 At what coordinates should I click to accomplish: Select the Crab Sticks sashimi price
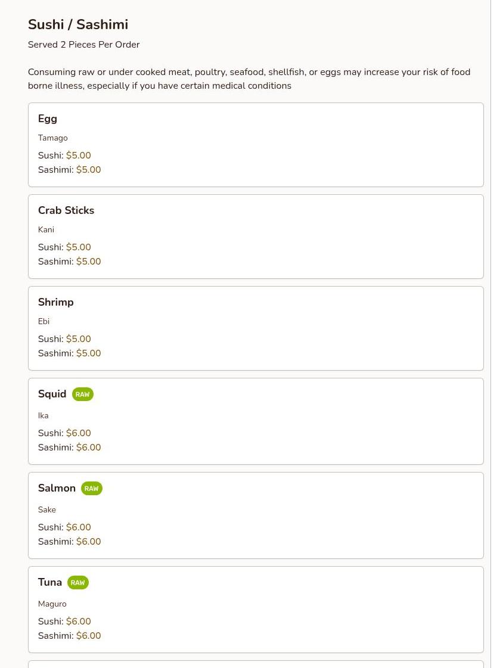click(89, 262)
